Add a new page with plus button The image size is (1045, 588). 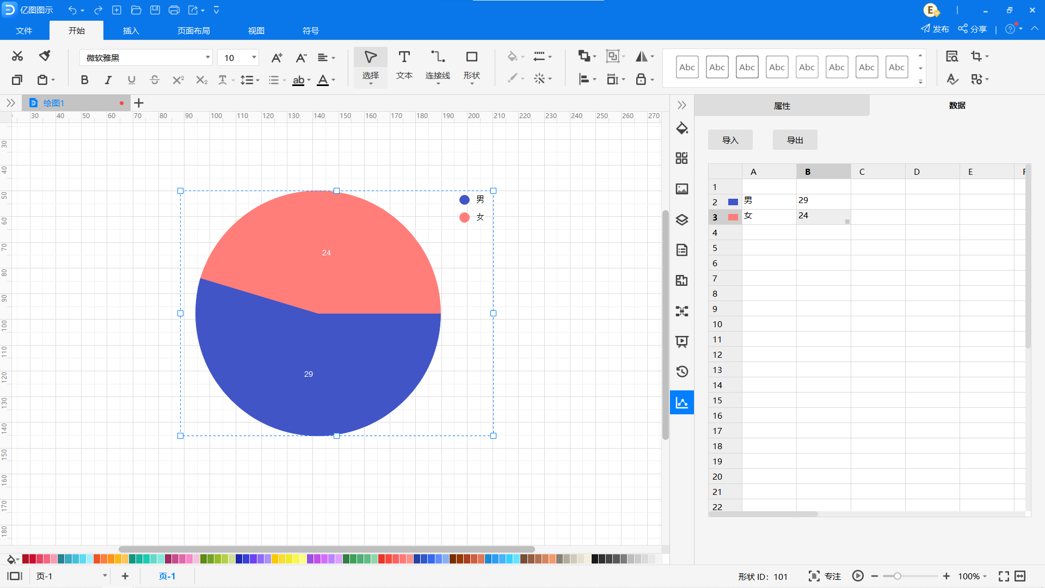(125, 576)
